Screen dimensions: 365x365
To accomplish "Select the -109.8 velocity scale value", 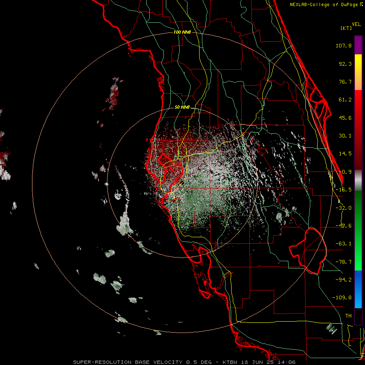I will coord(342,298).
